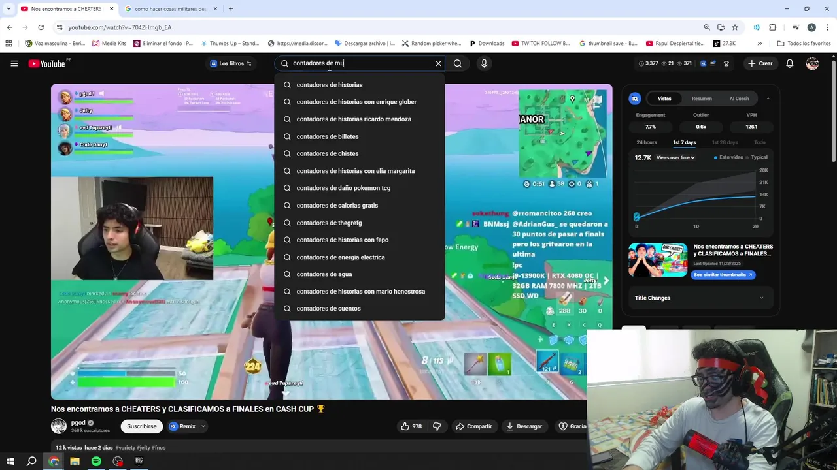This screenshot has height=470, width=837.
Task: Go back in browser history
Action: (9, 27)
